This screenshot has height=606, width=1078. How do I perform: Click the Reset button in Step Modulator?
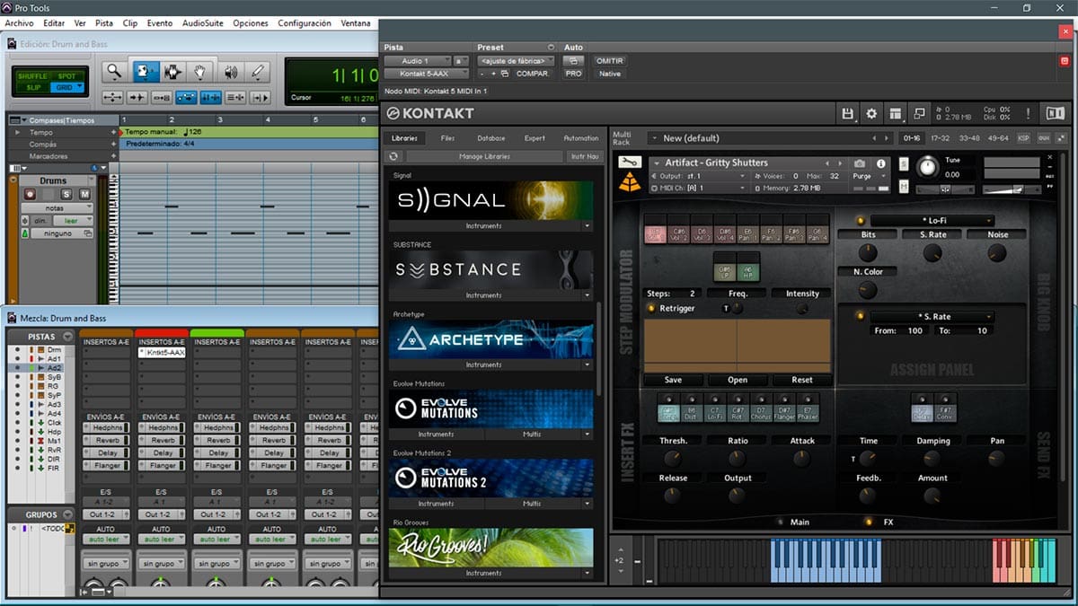click(802, 380)
